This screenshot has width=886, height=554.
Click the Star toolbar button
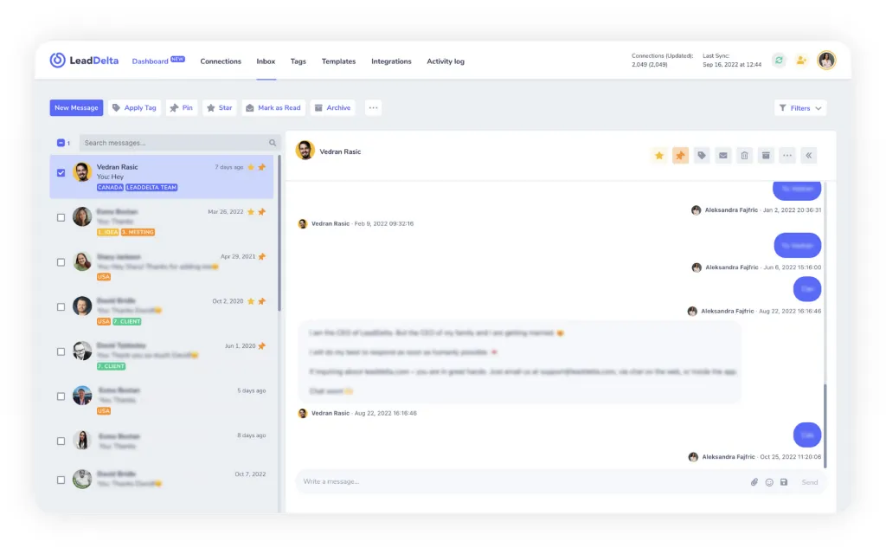click(219, 107)
